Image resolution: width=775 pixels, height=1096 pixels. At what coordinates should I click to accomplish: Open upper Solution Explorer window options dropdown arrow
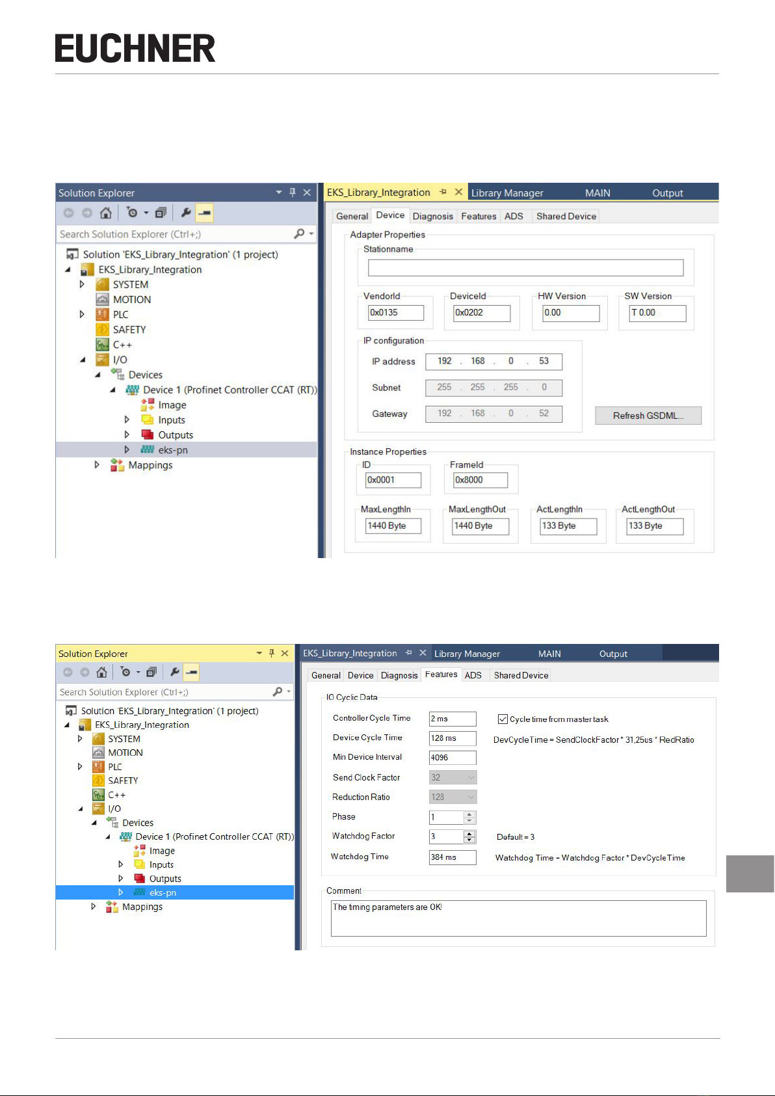pyautogui.click(x=279, y=193)
